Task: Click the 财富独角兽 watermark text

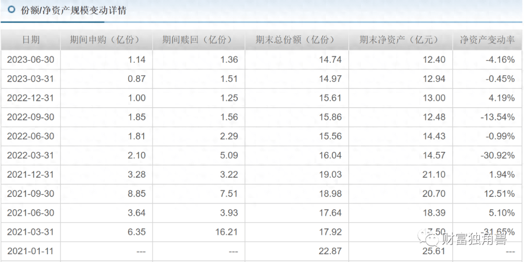Action: point(474,239)
